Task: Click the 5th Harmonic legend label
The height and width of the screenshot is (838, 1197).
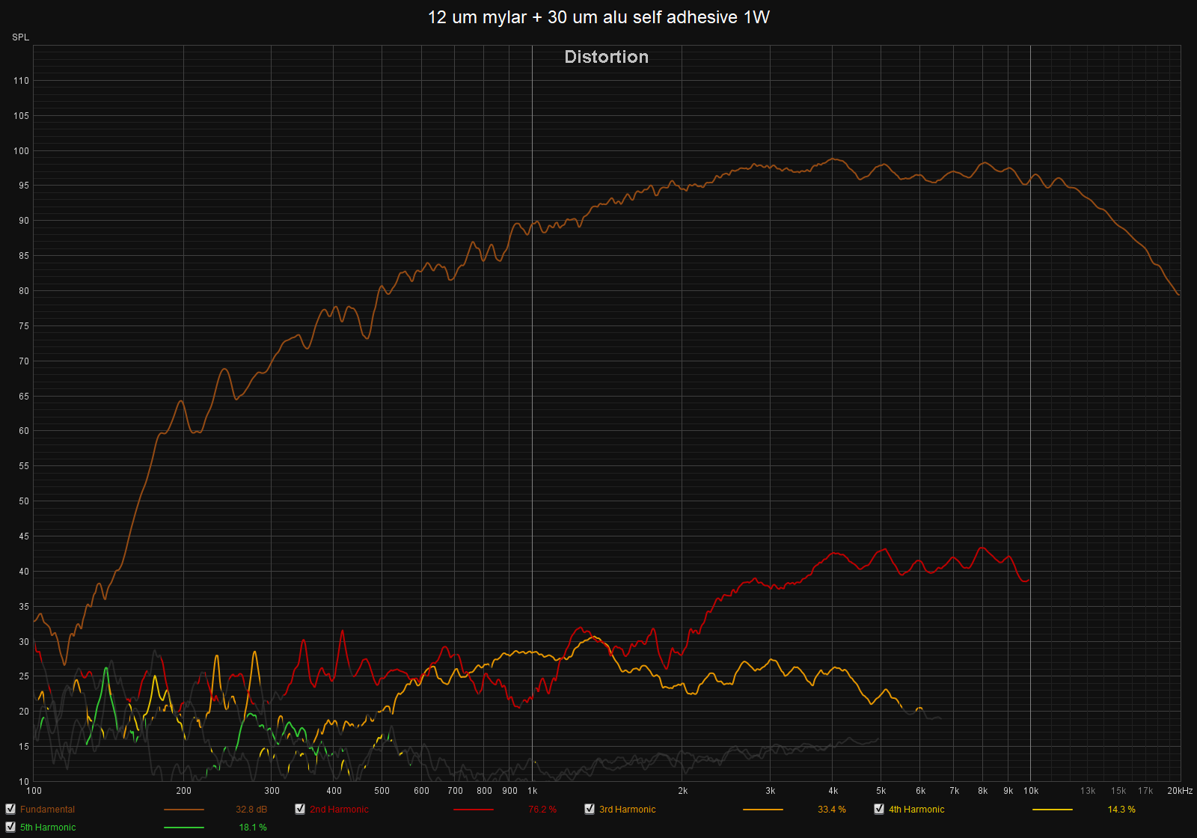Action: (48, 828)
